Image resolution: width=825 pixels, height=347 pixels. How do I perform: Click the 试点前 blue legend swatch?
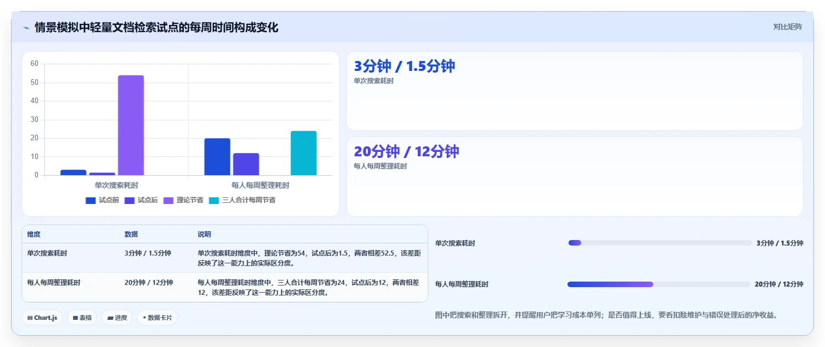(91, 200)
